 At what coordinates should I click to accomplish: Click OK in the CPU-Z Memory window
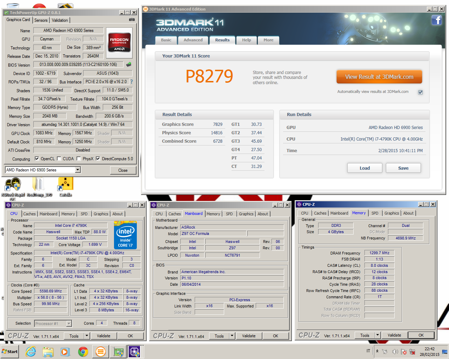421,335
